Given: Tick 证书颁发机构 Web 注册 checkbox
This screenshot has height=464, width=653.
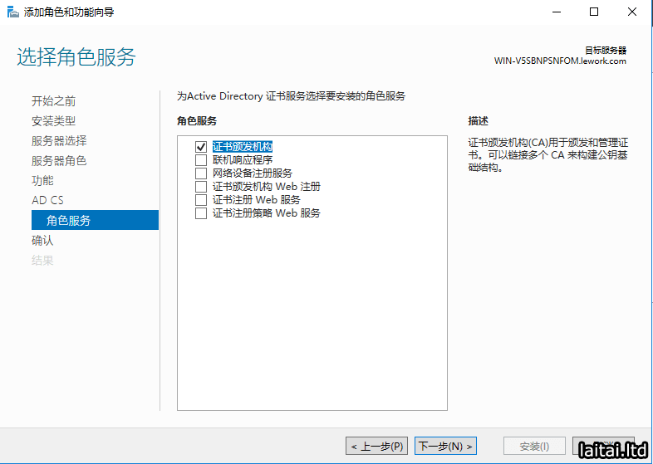Looking at the screenshot, I should point(200,187).
